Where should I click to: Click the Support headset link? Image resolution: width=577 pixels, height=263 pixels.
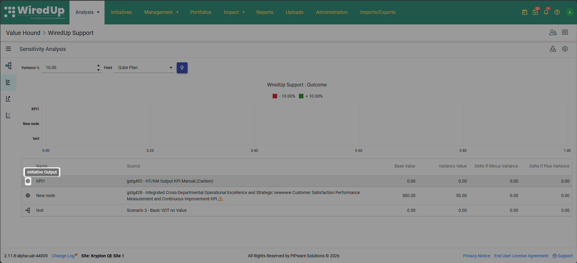pyautogui.click(x=562, y=256)
